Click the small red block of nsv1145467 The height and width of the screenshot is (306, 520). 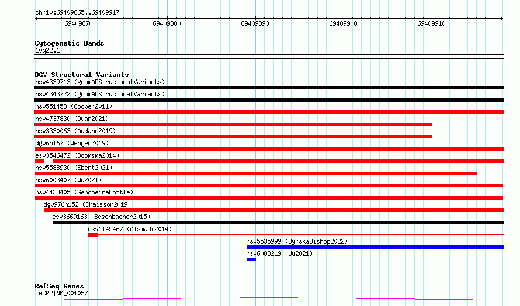[93, 235]
